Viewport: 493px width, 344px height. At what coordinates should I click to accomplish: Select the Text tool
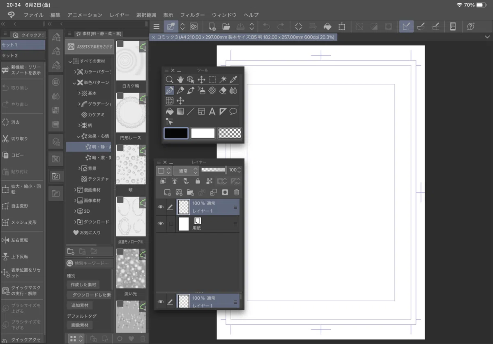[212, 111]
